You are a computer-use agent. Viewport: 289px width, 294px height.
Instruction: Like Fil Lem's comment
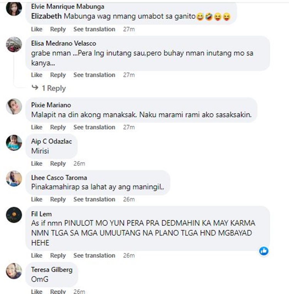tap(37, 256)
